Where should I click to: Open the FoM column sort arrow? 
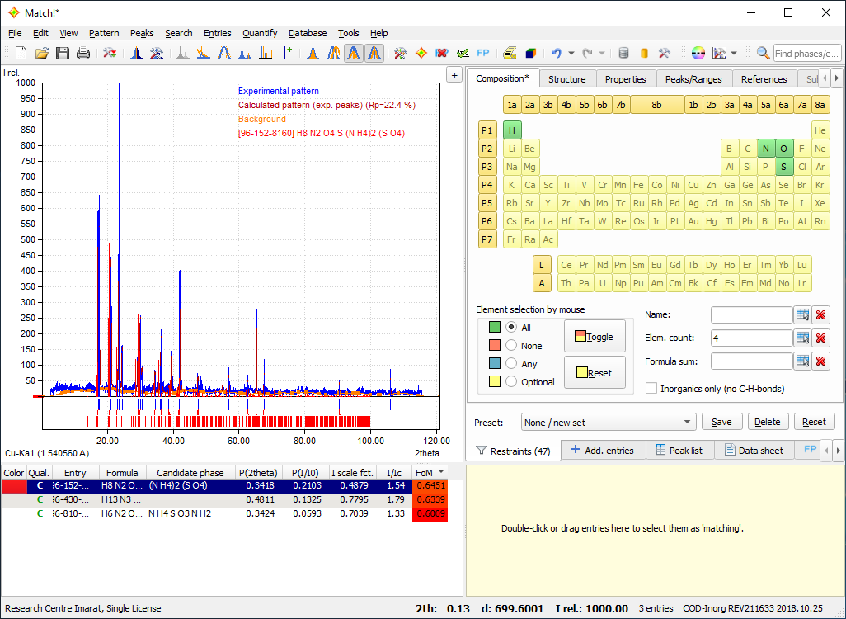(441, 472)
